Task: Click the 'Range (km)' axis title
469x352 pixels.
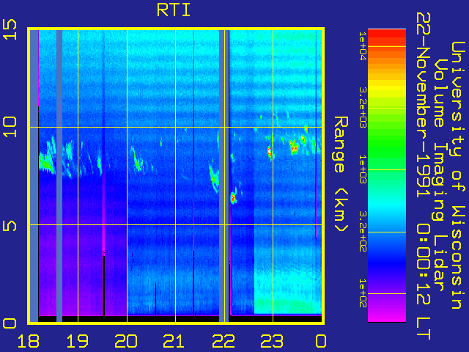Action: (341, 174)
